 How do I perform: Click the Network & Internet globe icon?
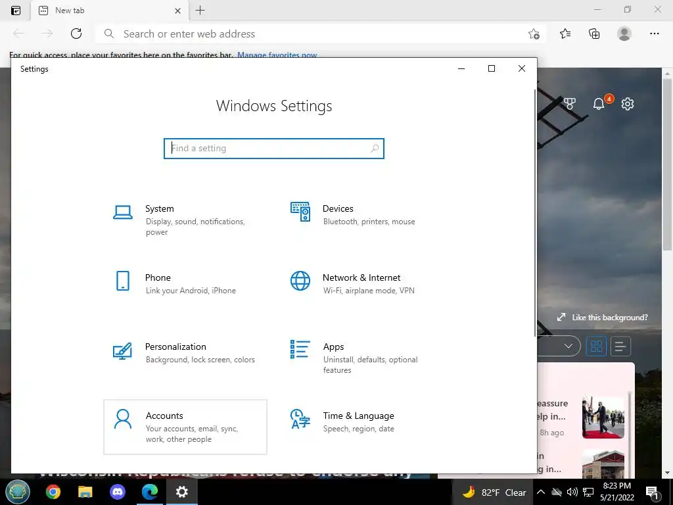tap(300, 281)
